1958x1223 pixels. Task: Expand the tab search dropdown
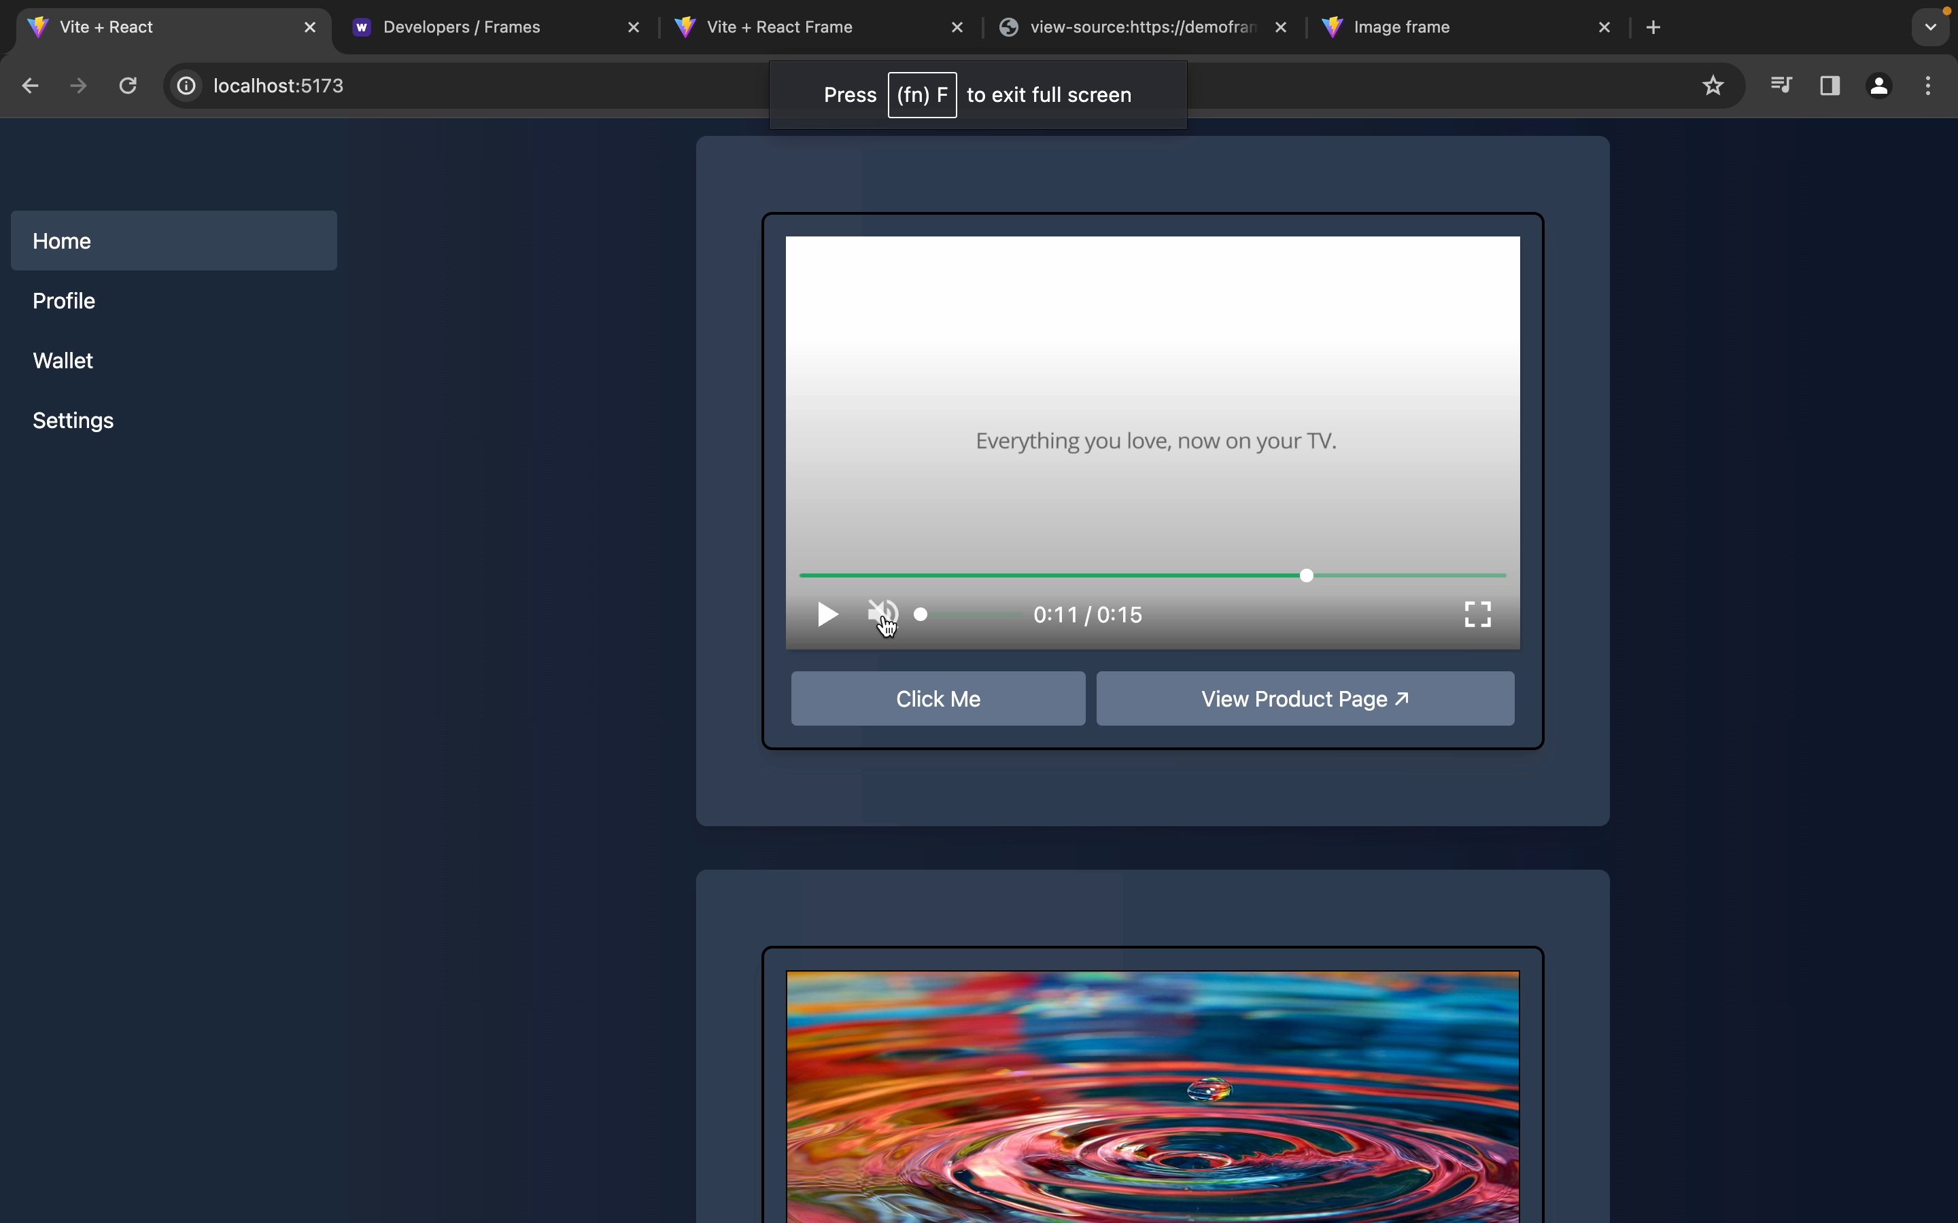[x=1931, y=27]
